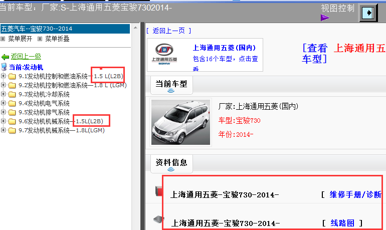Expand 9.7发动机机械系统 1.8L node
Screen dimensions: 386x230
(x=3, y=130)
